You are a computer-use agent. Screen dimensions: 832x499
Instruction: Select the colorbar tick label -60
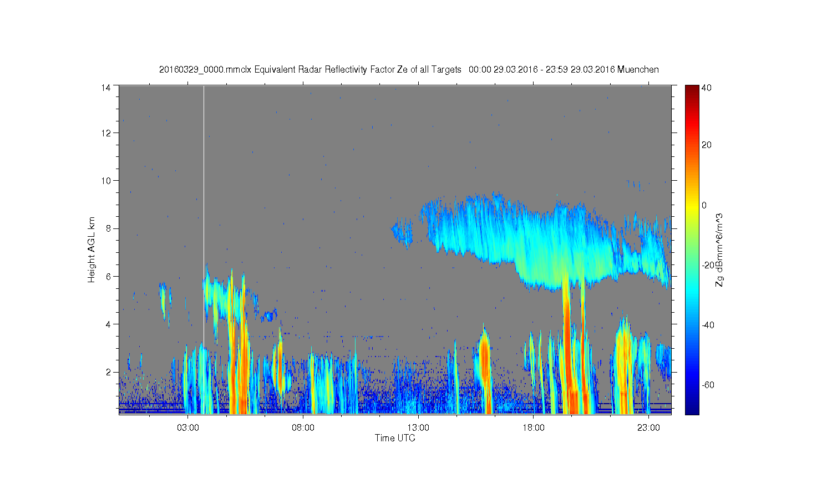click(x=708, y=385)
